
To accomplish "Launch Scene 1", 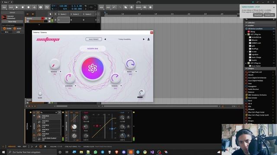I will tap(59, 14).
